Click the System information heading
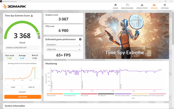Image resolution: width=174 pixels, height=109 pixels. click(15, 106)
